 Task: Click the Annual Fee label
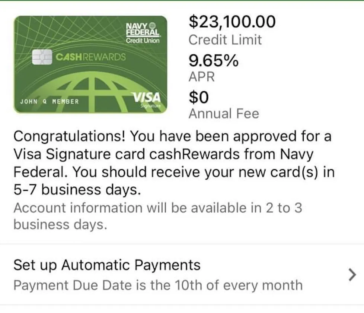(x=224, y=114)
